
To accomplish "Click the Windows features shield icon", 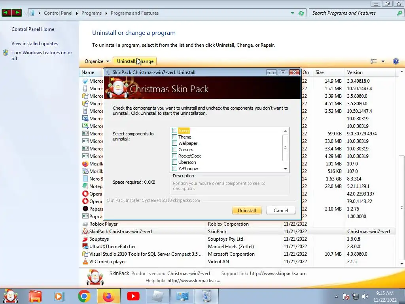I will tap(6, 53).
